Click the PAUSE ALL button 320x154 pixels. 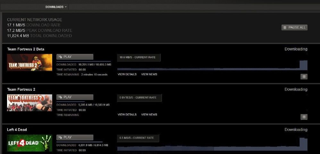[x=294, y=27]
